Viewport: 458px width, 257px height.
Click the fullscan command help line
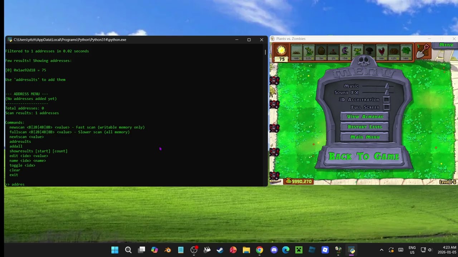click(x=69, y=132)
